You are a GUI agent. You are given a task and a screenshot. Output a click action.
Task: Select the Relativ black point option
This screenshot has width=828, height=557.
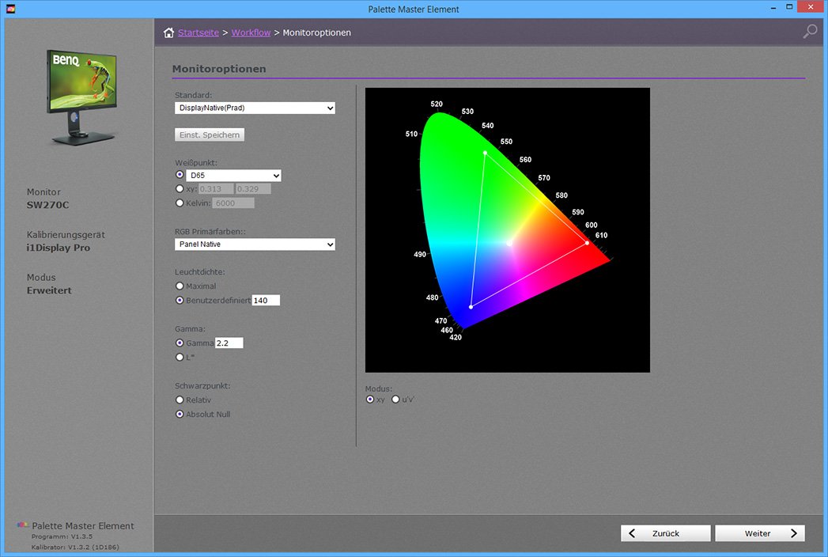click(x=180, y=400)
